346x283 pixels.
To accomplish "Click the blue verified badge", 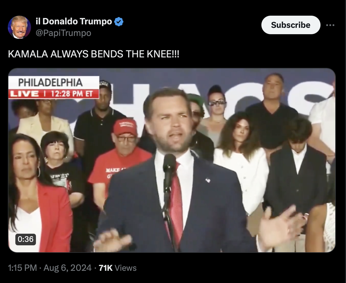I will click(119, 22).
